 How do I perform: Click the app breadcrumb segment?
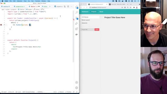pyautogui.click(x=3, y=9)
